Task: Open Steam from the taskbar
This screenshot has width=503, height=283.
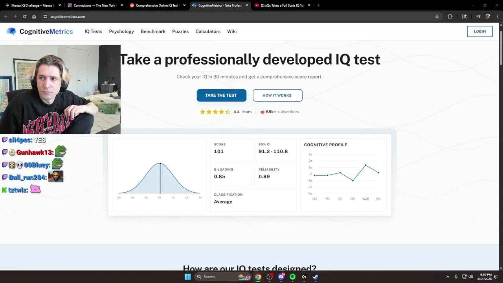Action: click(x=316, y=277)
